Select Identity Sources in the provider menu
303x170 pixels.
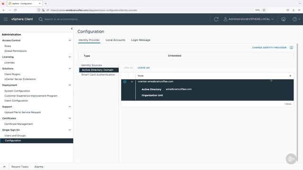point(91,65)
